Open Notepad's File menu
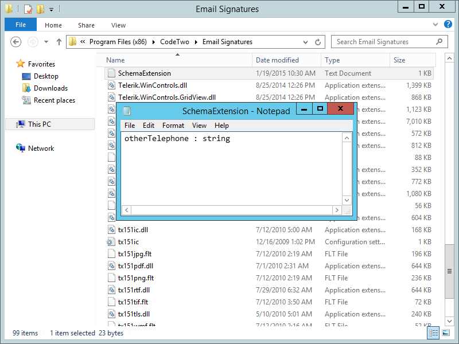Screen dimensions: 459x344 [x=130, y=126]
